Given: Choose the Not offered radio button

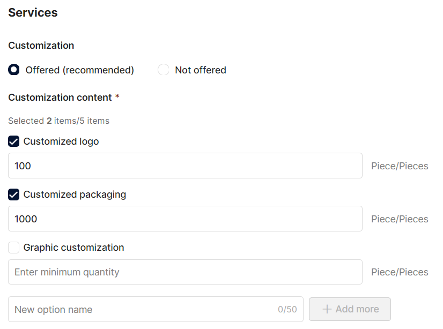Looking at the screenshot, I should pos(163,70).
